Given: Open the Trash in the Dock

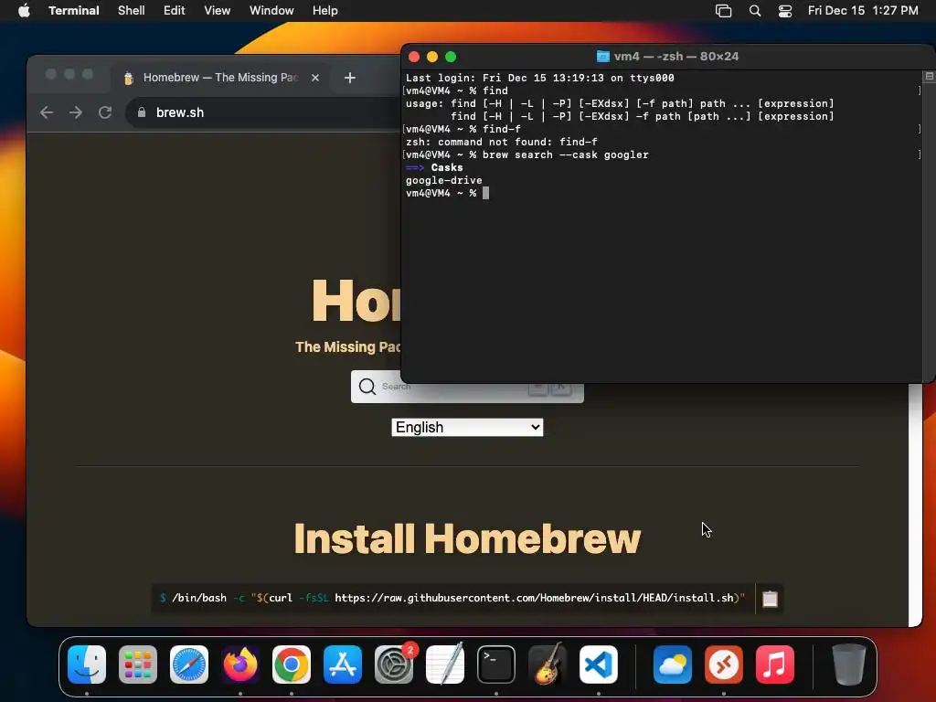Looking at the screenshot, I should (x=849, y=665).
